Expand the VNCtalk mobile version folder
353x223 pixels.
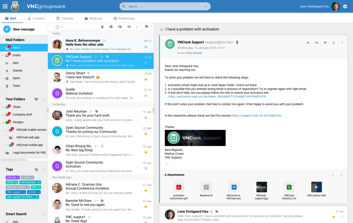pos(6,130)
